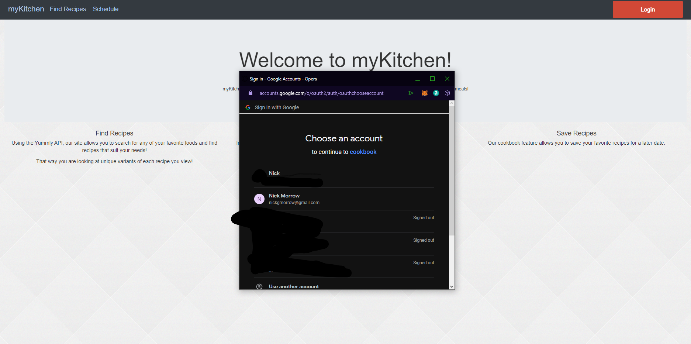Viewport: 691px width, 344px height.
Task: Click the myKitchen brand to go home
Action: (25, 9)
